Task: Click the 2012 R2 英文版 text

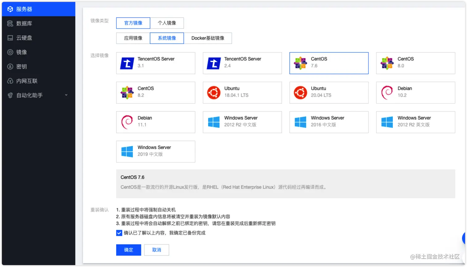Action: 414,125
